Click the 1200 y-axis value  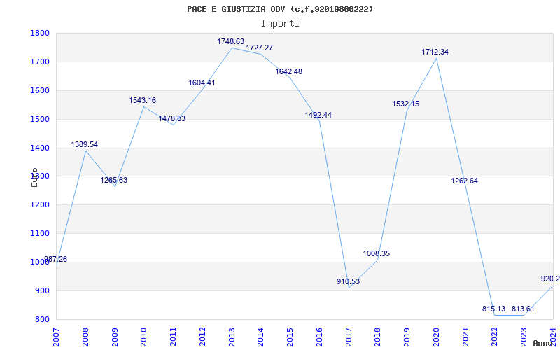(x=40, y=204)
